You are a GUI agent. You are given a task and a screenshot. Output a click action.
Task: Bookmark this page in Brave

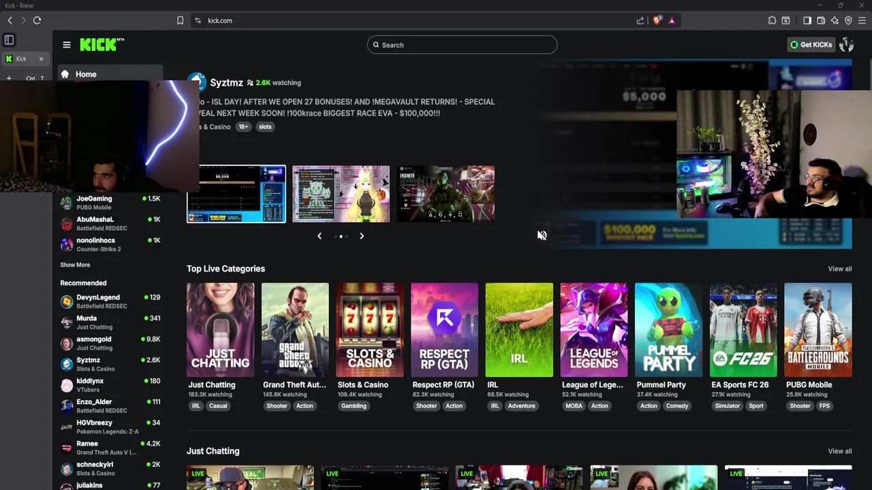(x=180, y=20)
